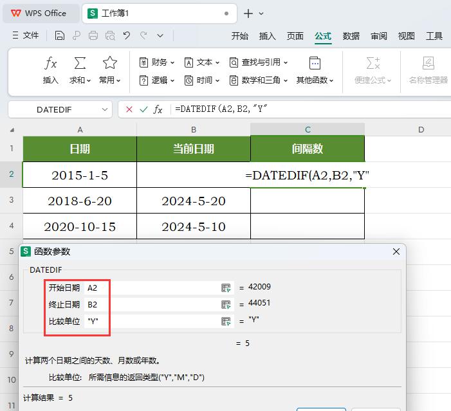Switch to the Page (页面) tab
Viewport: 451px width, 411px height.
(295, 36)
